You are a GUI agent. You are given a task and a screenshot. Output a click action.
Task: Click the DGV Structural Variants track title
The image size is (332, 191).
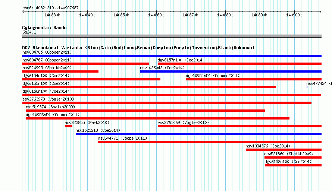(138, 48)
